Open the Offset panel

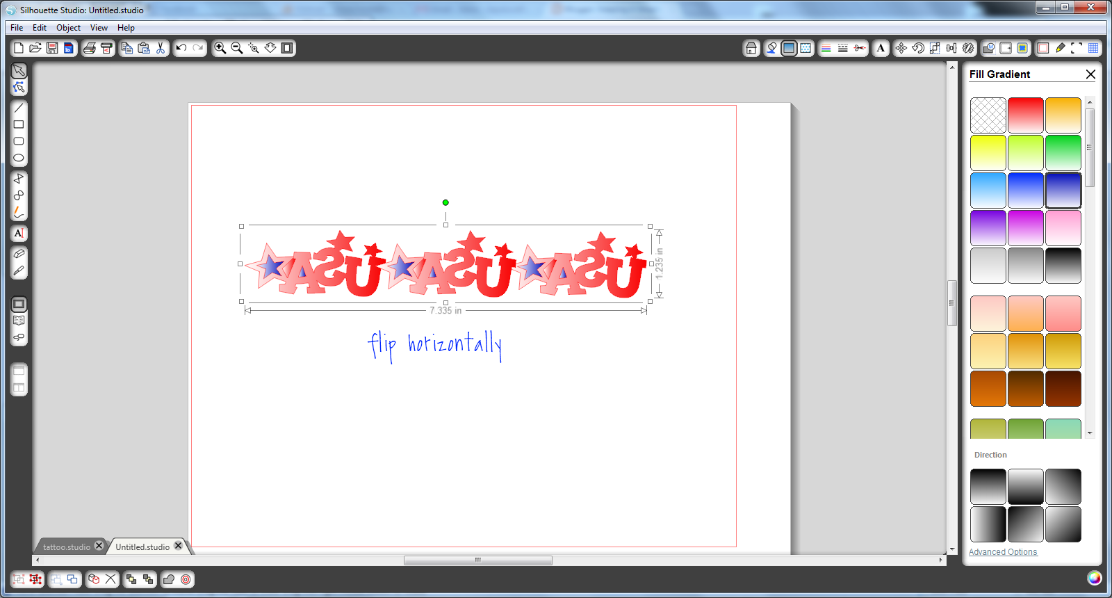pyautogui.click(x=1006, y=48)
